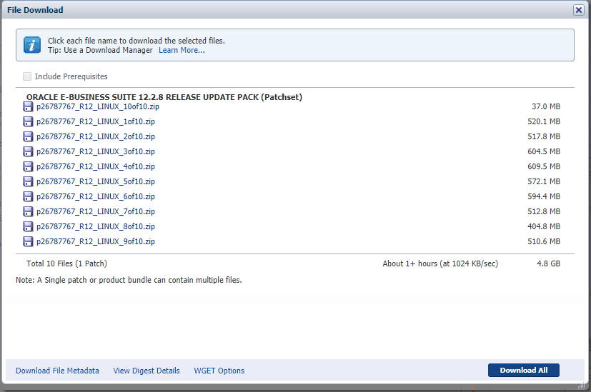Download p26787767_R12_LINUX_5of10.zip
The image size is (591, 392).
tap(95, 181)
